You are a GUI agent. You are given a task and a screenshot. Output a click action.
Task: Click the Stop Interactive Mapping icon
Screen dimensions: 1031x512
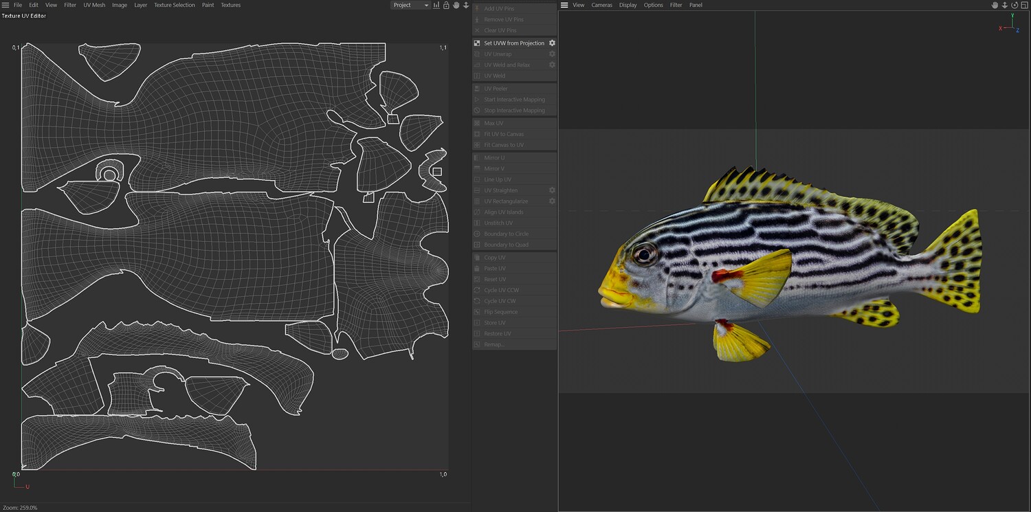tap(478, 111)
